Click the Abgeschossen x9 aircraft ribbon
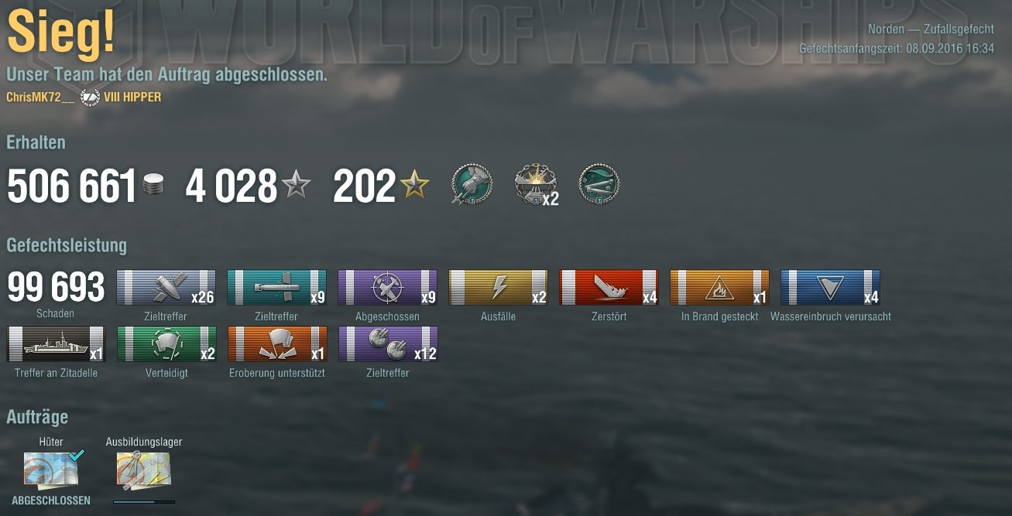1012x516 pixels. click(x=387, y=288)
